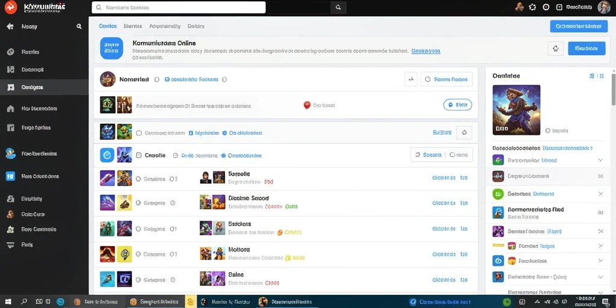Click the square icon button next to the blue link
Viewport: 616px width, 308px height.
click(x=464, y=133)
